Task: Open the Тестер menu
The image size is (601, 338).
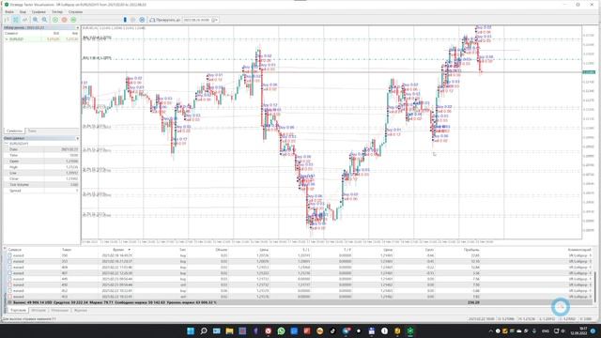Action: click(x=57, y=12)
